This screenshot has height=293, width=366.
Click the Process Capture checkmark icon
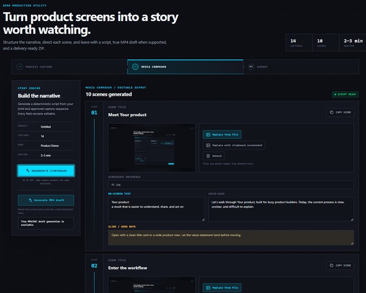coord(19,67)
